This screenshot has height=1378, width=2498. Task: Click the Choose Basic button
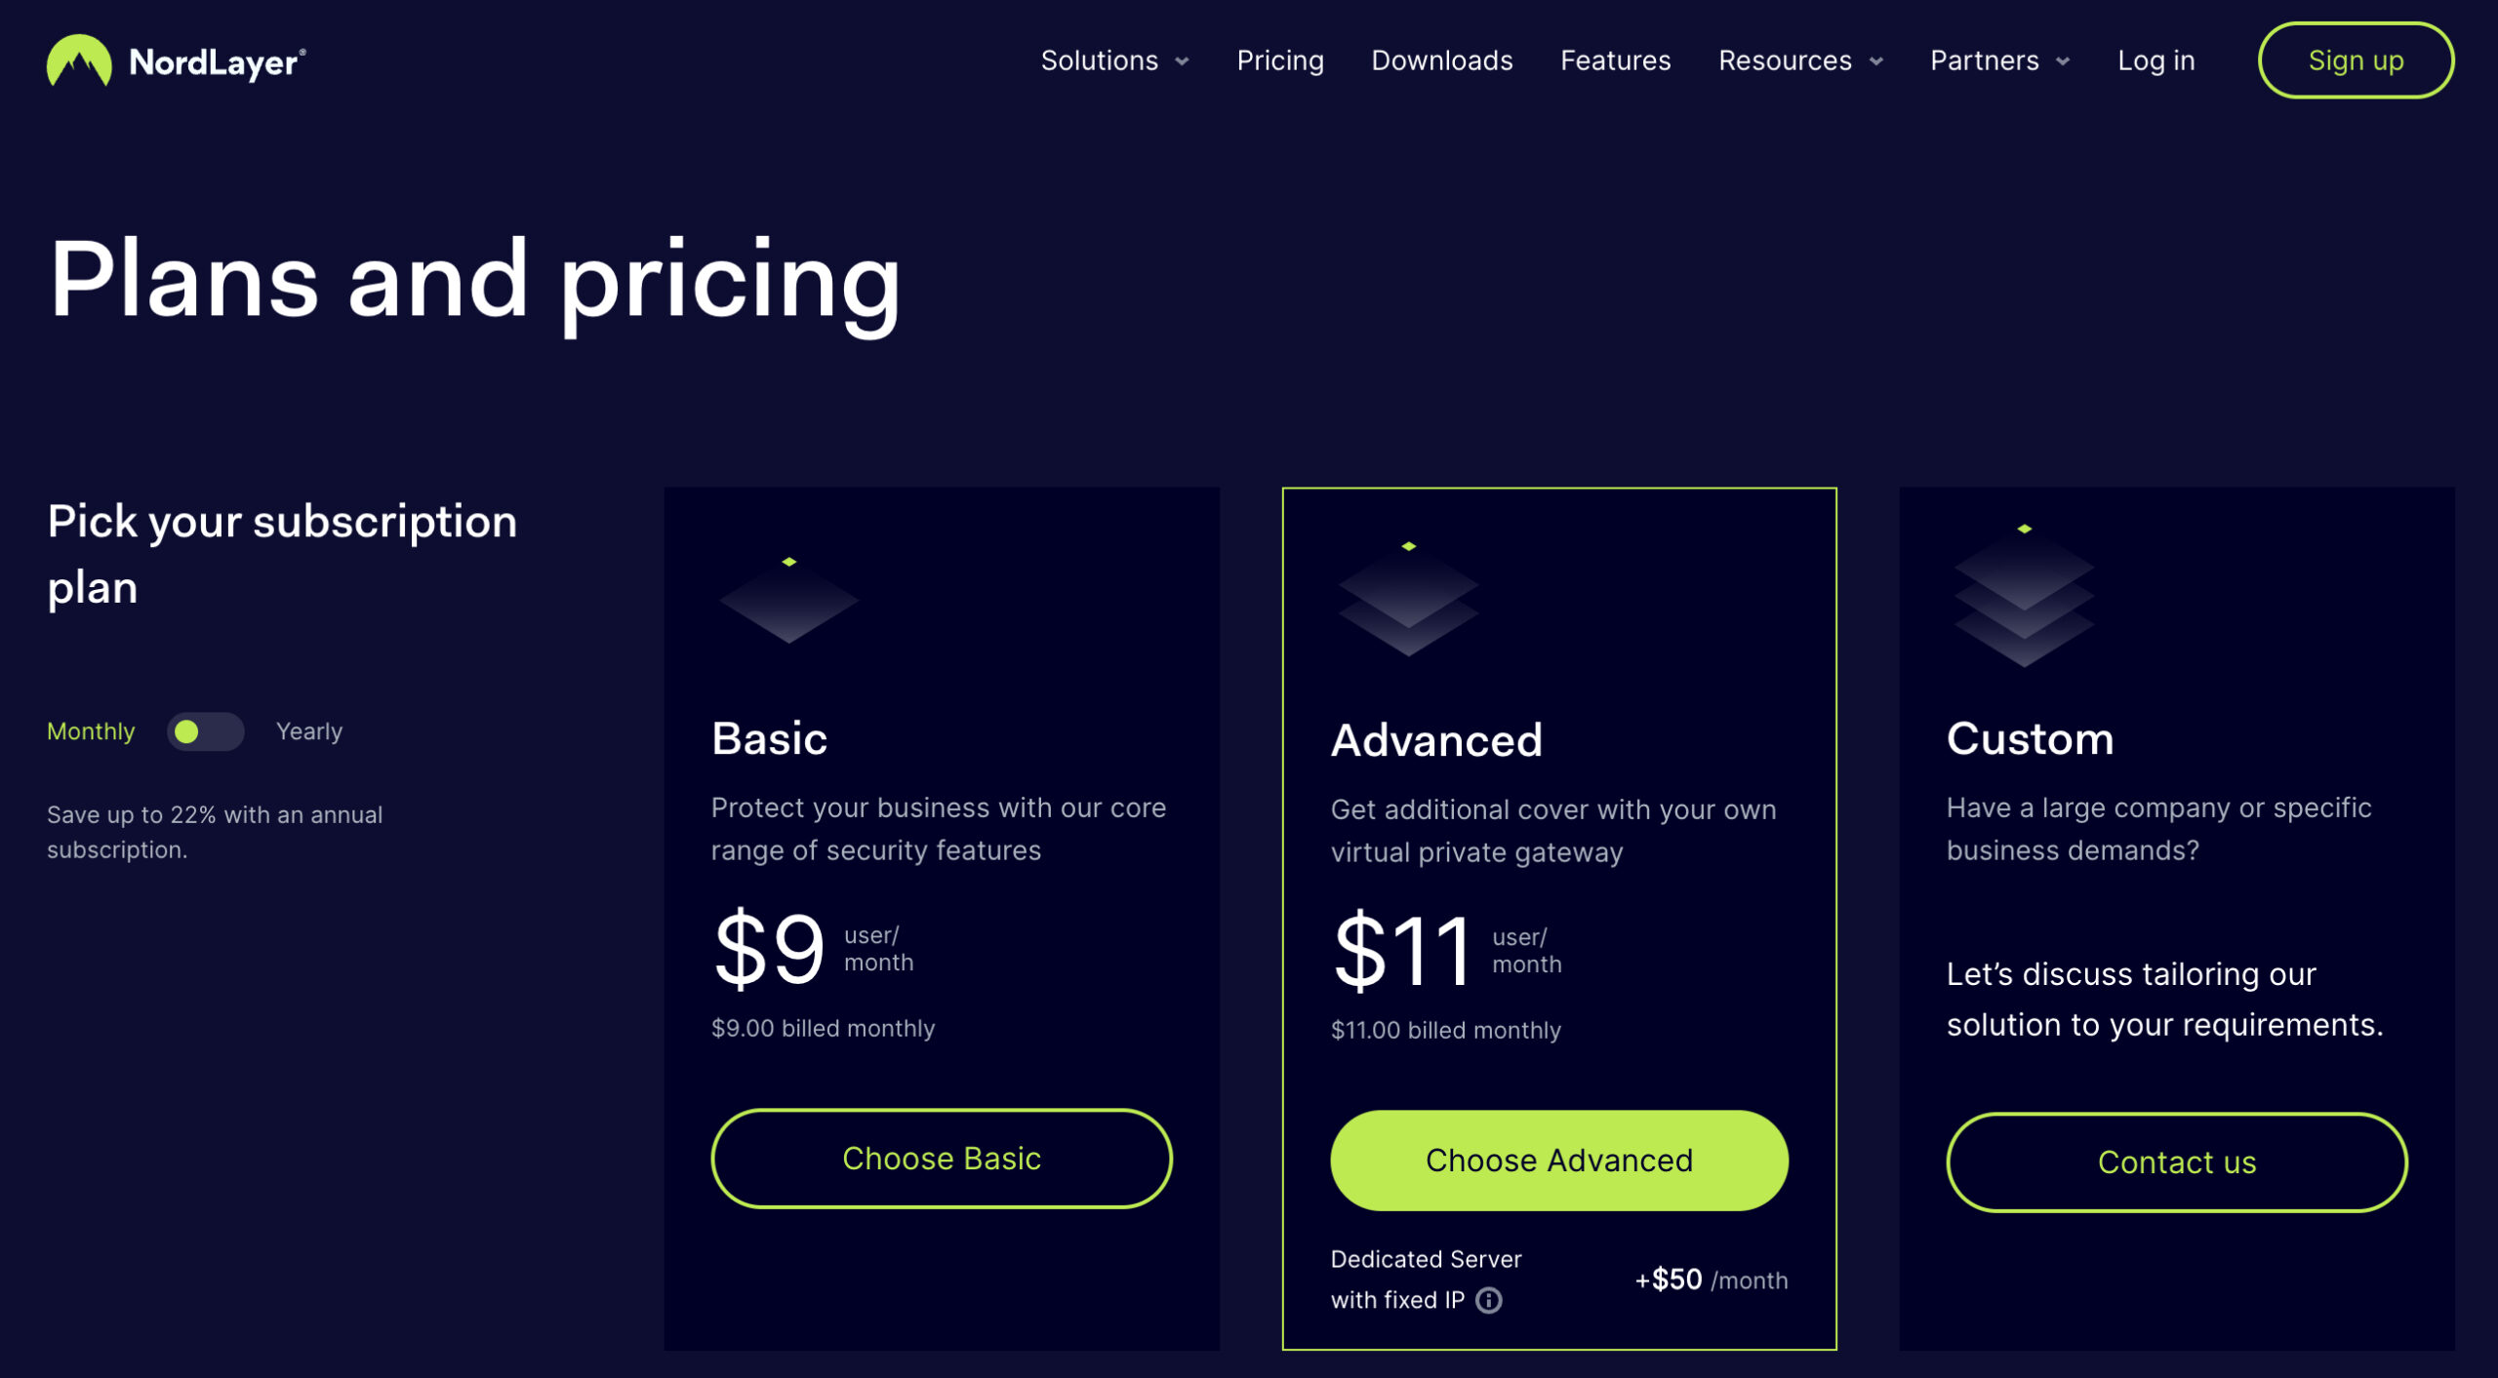941,1159
